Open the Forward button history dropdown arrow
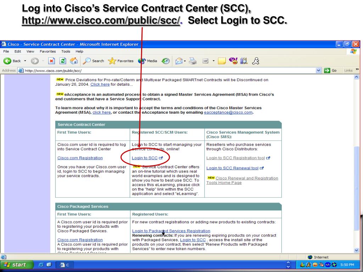Image resolution: width=363 pixels, height=272 pixels. tap(43, 61)
